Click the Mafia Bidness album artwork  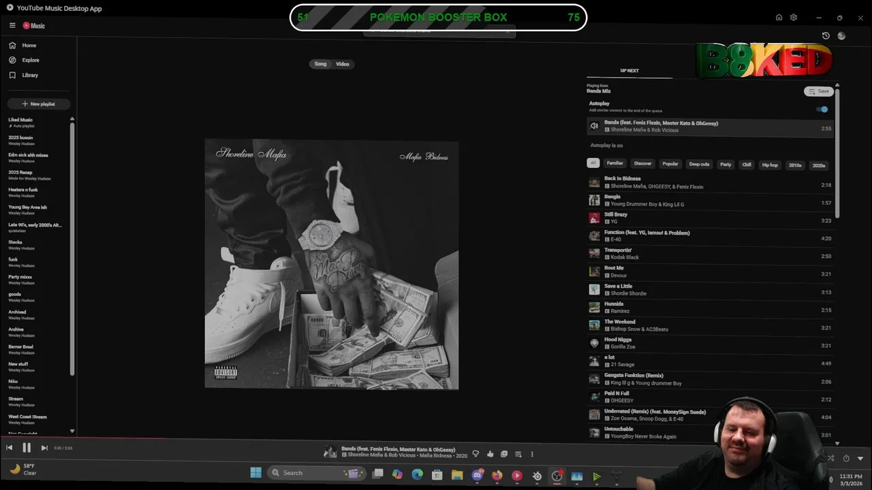point(332,264)
